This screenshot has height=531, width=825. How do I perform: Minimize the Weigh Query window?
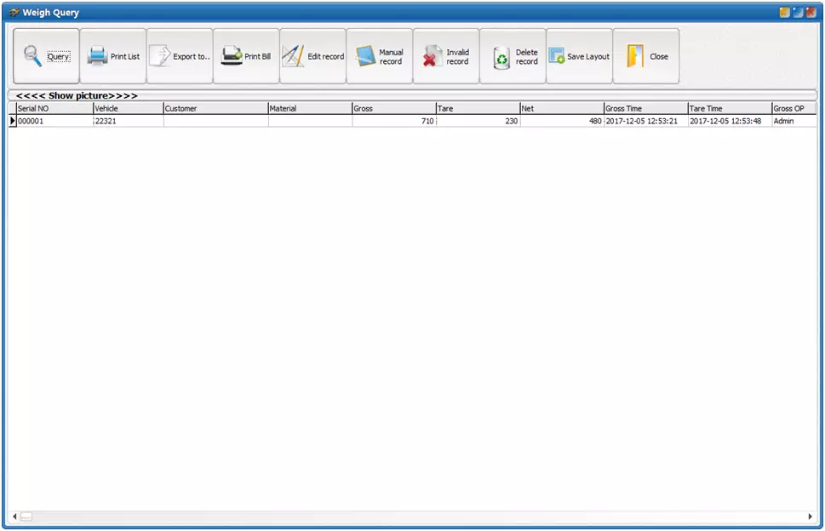point(784,12)
